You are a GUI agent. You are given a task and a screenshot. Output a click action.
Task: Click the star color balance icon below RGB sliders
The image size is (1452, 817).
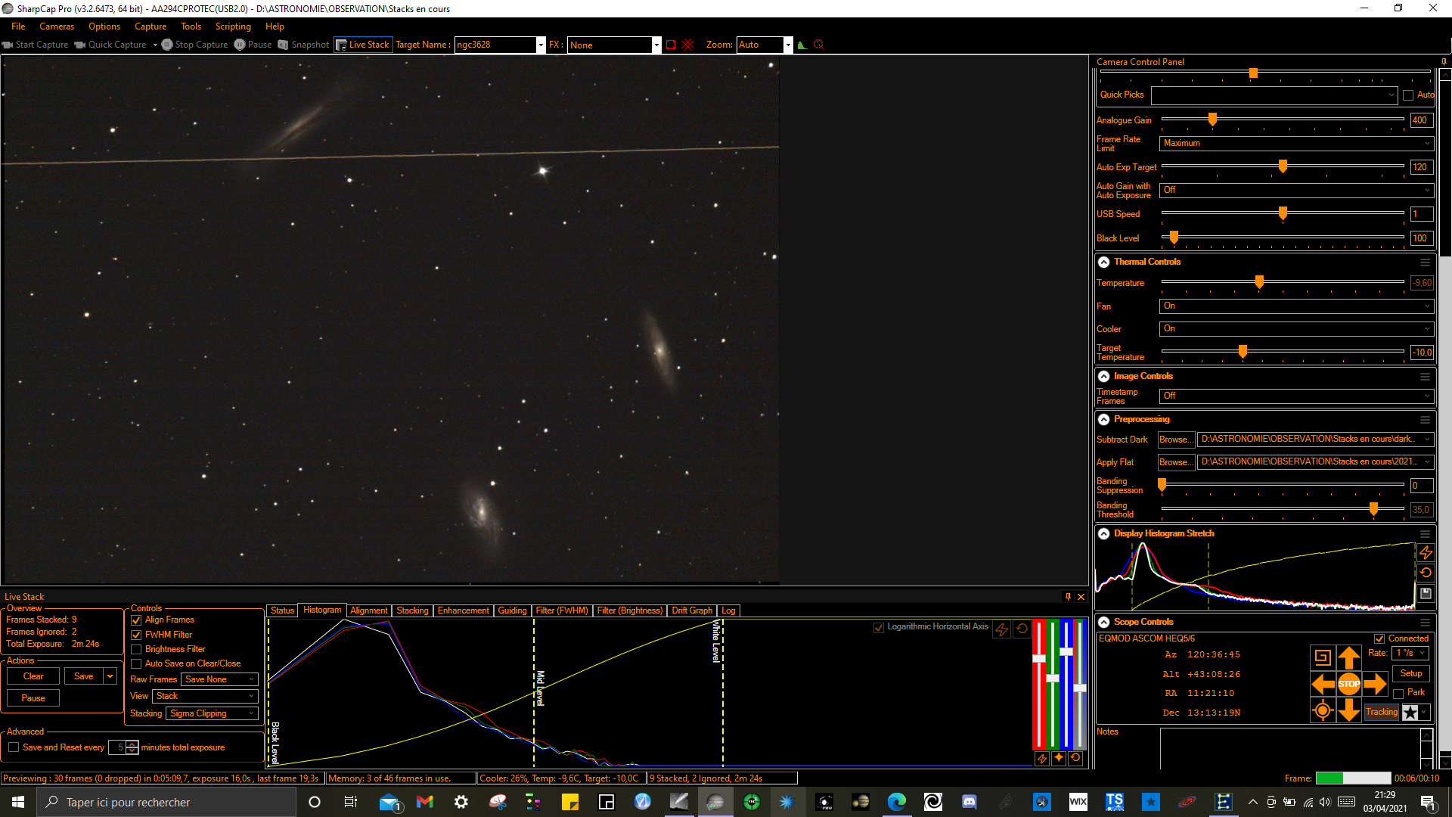tap(1059, 758)
